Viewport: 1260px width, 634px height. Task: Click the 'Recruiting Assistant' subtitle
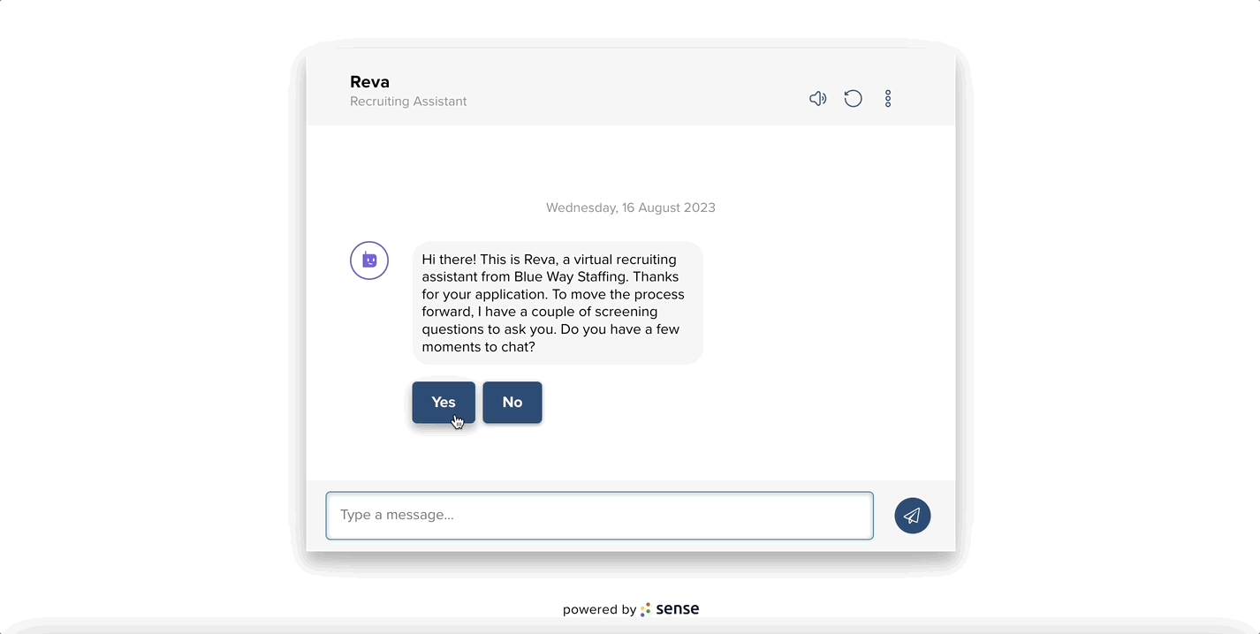pos(408,102)
